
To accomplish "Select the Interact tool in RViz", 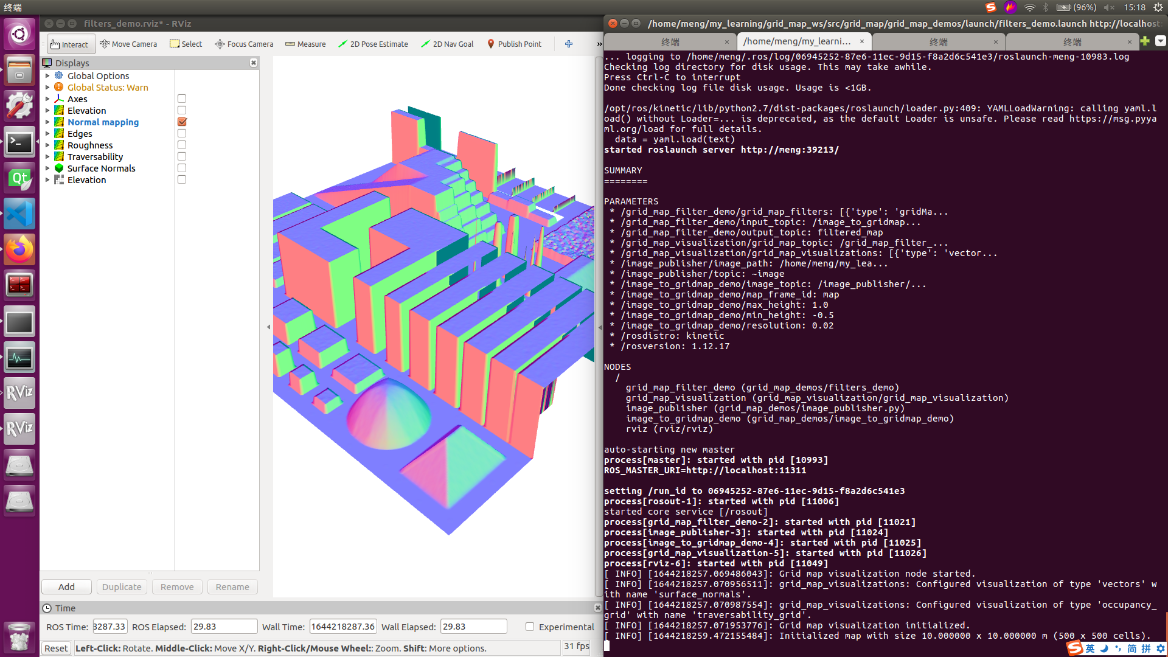I will coord(69,44).
